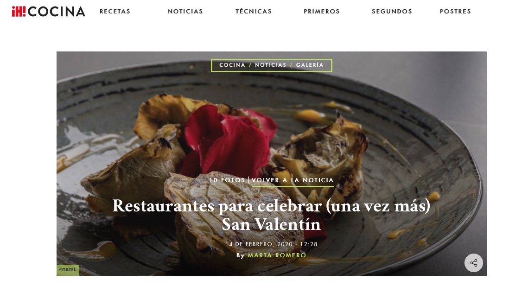Click the red iH! part of the logo

(x=19, y=12)
